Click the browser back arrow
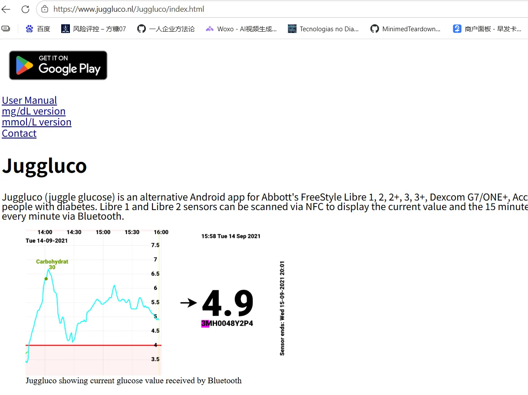 coord(6,9)
